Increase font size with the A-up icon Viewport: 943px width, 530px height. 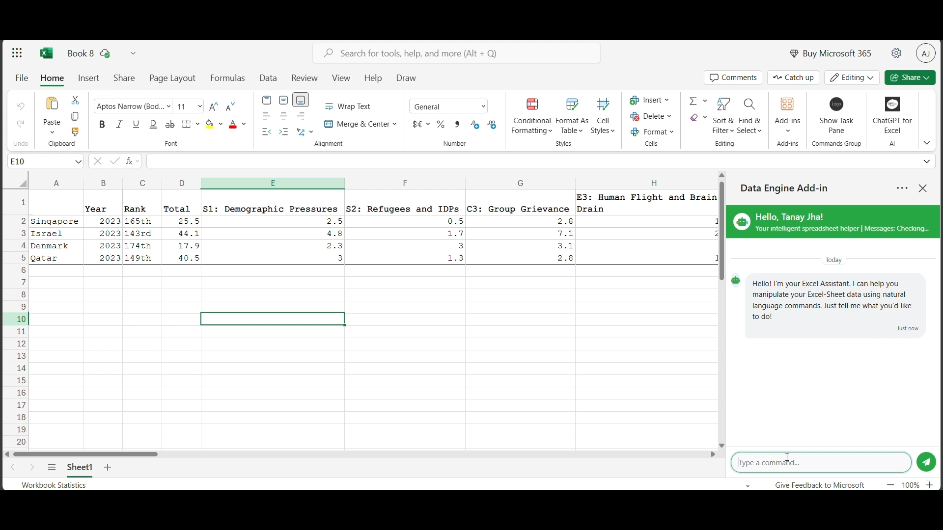point(214,106)
